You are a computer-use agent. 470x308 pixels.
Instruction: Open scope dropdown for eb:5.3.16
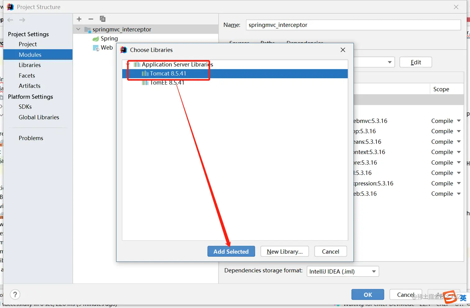[459, 194]
